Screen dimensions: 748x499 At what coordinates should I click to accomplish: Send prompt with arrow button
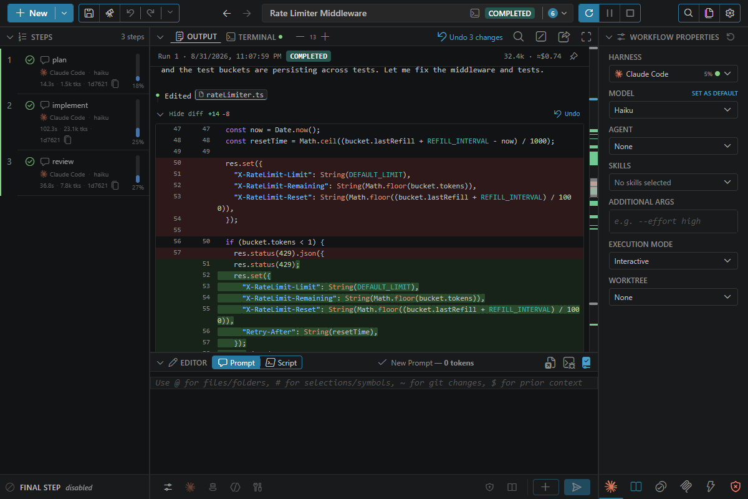(x=577, y=487)
